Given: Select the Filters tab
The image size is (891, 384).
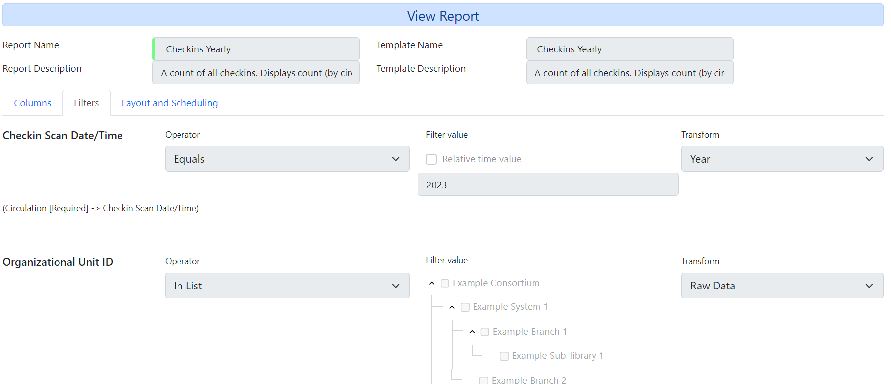Looking at the screenshot, I should (86, 103).
